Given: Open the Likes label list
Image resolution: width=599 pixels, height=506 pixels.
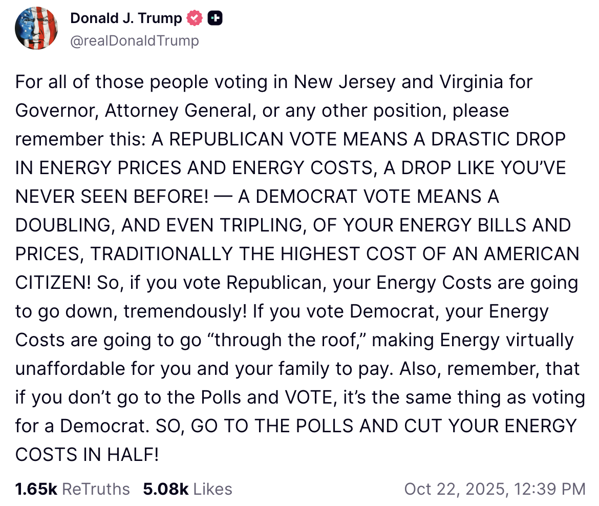Looking at the screenshot, I should (x=210, y=489).
